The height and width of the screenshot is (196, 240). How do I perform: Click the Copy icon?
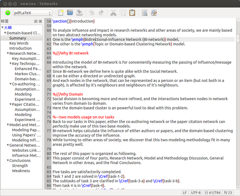click(123, 13)
